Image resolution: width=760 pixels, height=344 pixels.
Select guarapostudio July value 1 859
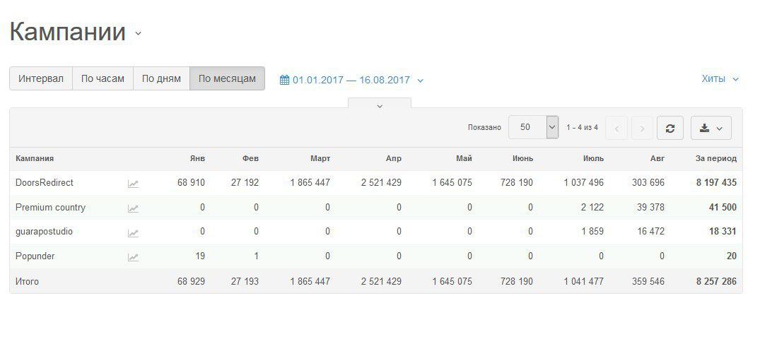click(x=592, y=232)
